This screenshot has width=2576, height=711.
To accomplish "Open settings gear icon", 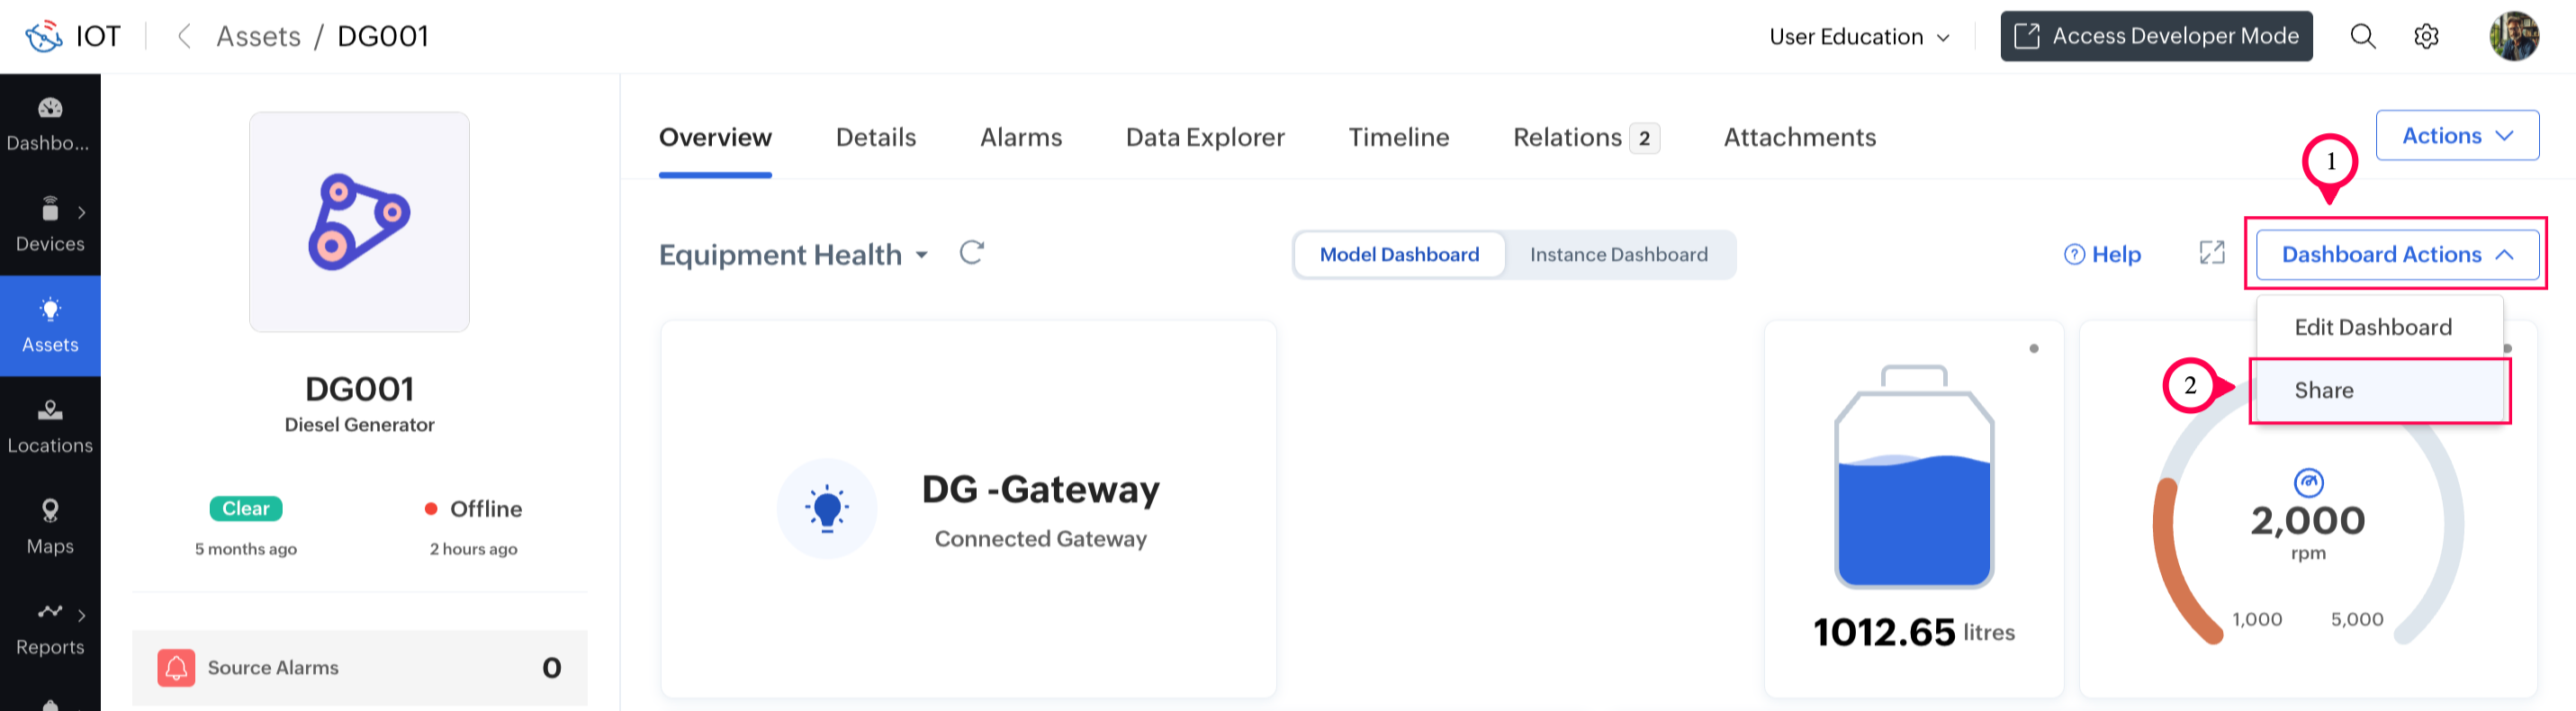I will [2426, 37].
